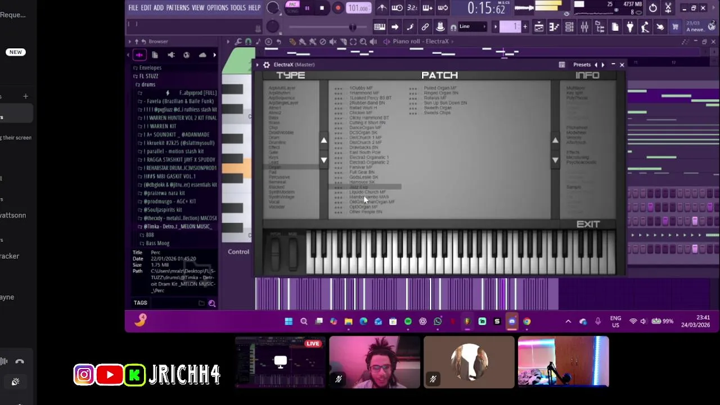Image resolution: width=720 pixels, height=405 pixels.
Task: Select the Liquido Church MF patch
Action: (367, 192)
